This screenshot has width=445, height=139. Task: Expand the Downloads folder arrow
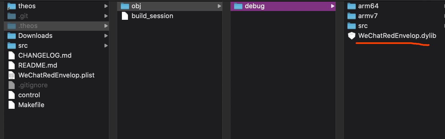pyautogui.click(x=106, y=36)
